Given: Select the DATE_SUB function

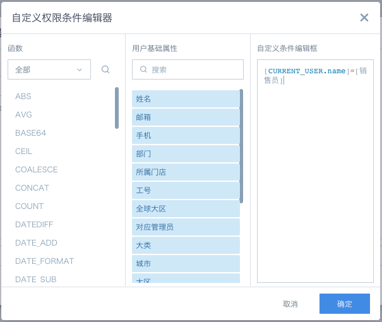Looking at the screenshot, I should [x=35, y=279].
